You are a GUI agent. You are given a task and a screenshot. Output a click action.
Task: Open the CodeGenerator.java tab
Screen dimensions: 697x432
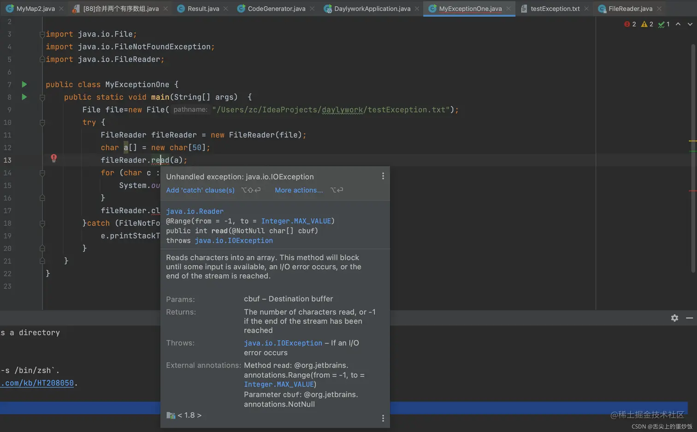(x=277, y=8)
